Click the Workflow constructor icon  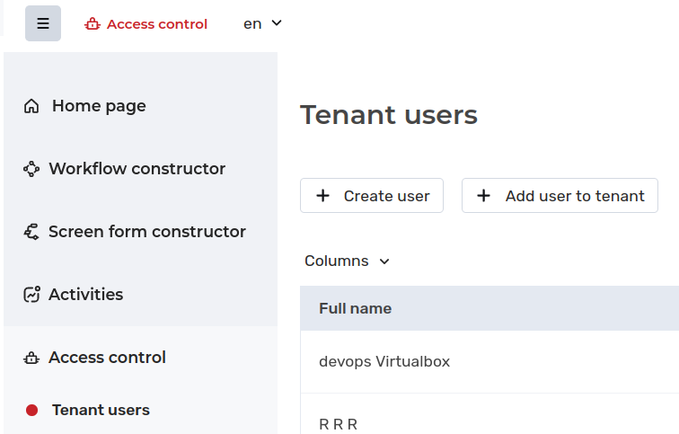(x=31, y=169)
